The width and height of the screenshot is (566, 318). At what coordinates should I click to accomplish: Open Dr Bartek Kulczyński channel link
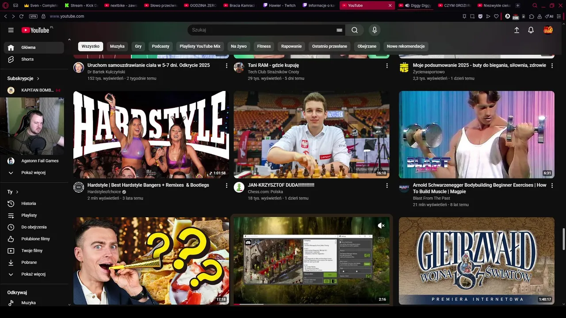[x=106, y=72]
